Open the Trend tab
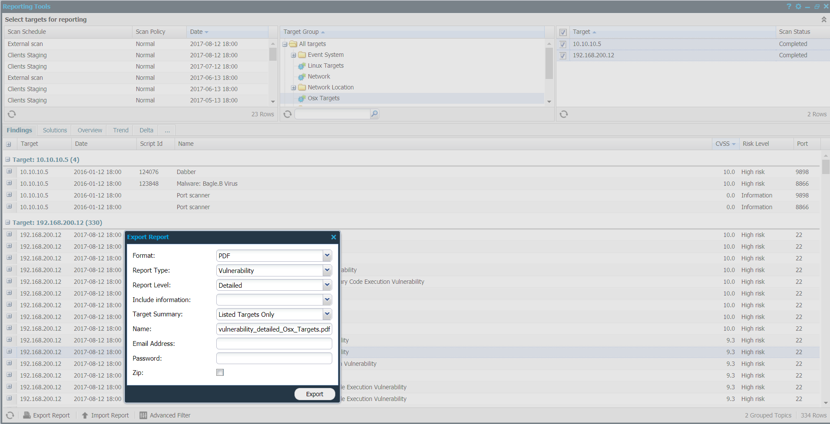The height and width of the screenshot is (424, 830). 120,130
